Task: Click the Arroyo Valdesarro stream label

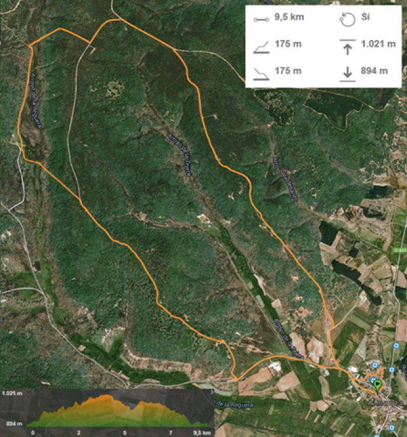Action: click(x=285, y=179)
